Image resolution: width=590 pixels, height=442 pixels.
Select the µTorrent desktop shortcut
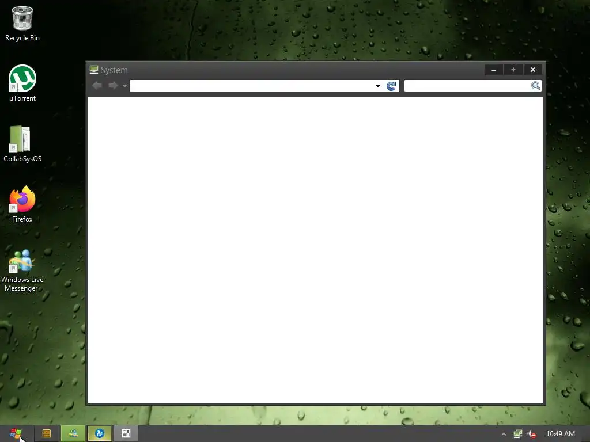[22, 83]
